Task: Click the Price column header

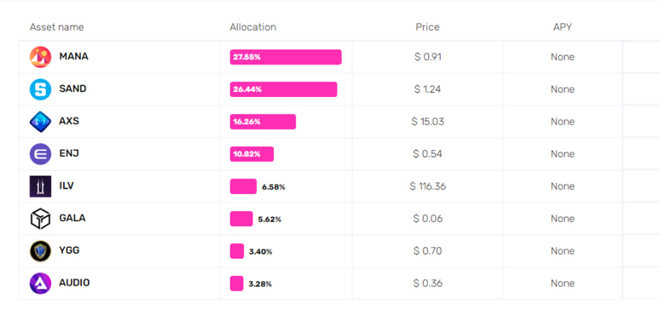Action: [x=427, y=27]
